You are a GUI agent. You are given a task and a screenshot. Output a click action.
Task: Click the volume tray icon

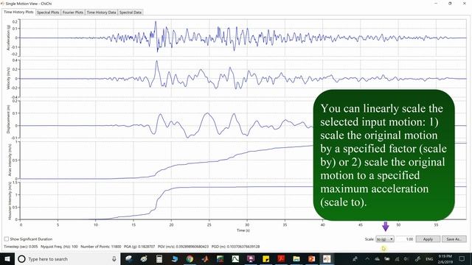pos(406,258)
